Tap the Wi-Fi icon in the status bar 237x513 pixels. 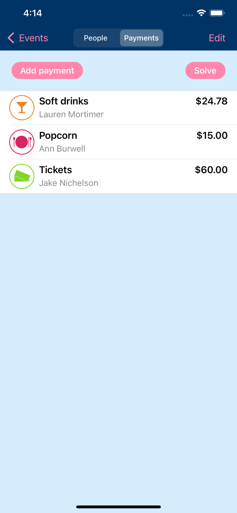[x=201, y=13]
